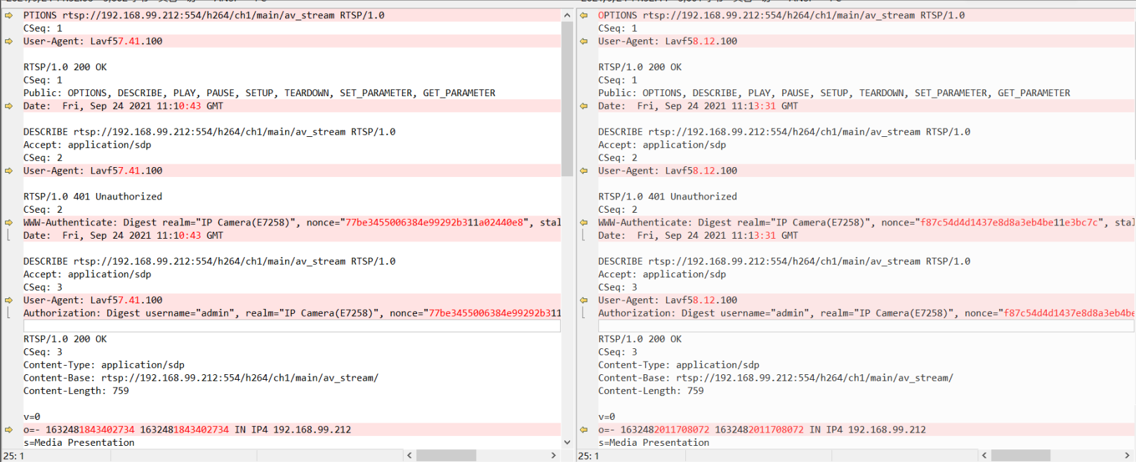Click 's=Media Presentation' in left pane

coord(79,442)
